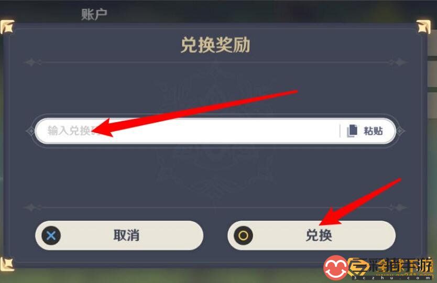This screenshot has width=437, height=283.
Task: Click the yellow circle icon on Redeem
Action: click(x=243, y=236)
